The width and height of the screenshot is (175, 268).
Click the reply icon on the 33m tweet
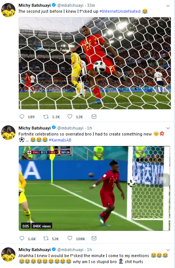pos(22,117)
